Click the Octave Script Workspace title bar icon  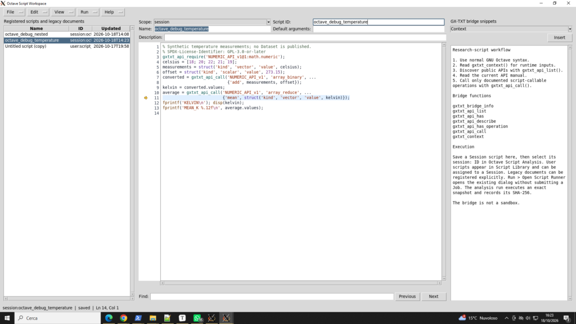(x=3, y=3)
